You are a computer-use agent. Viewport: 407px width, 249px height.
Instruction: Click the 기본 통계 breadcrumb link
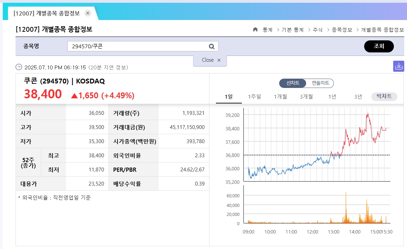[x=293, y=30]
